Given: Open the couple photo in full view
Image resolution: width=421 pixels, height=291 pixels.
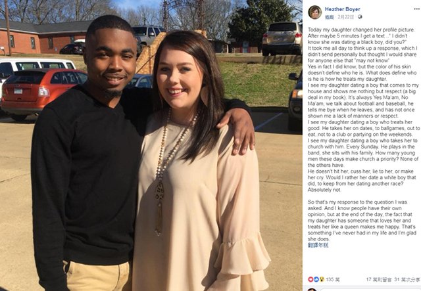Looking at the screenshot, I should (151, 145).
